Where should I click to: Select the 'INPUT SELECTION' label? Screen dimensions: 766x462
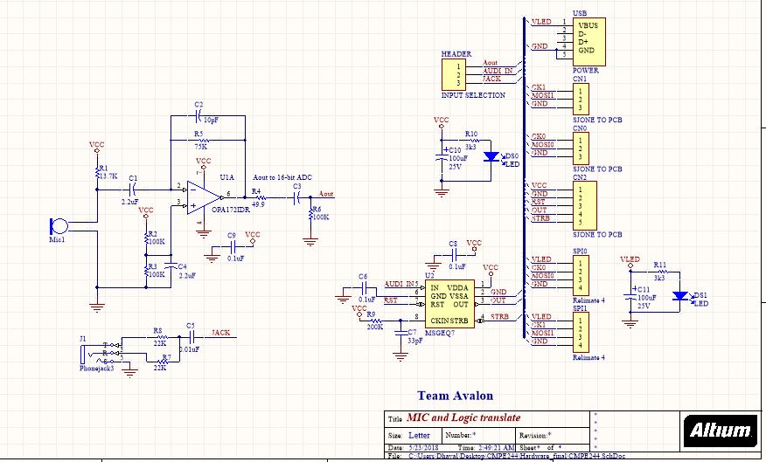[473, 95]
